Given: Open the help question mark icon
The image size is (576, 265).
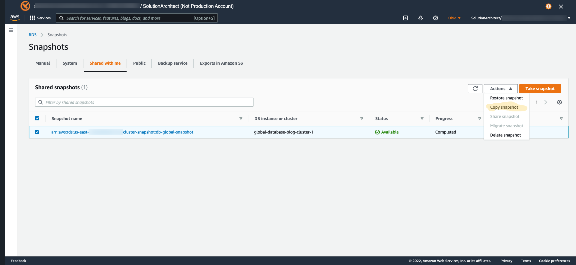Looking at the screenshot, I should pos(436,18).
